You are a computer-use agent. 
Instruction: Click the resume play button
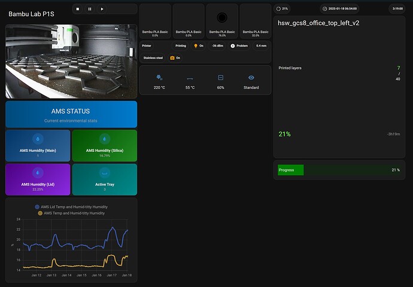pyautogui.click(x=102, y=9)
